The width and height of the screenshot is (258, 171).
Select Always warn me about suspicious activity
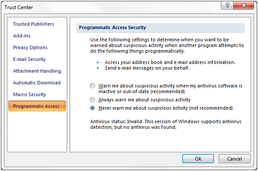[92, 100]
